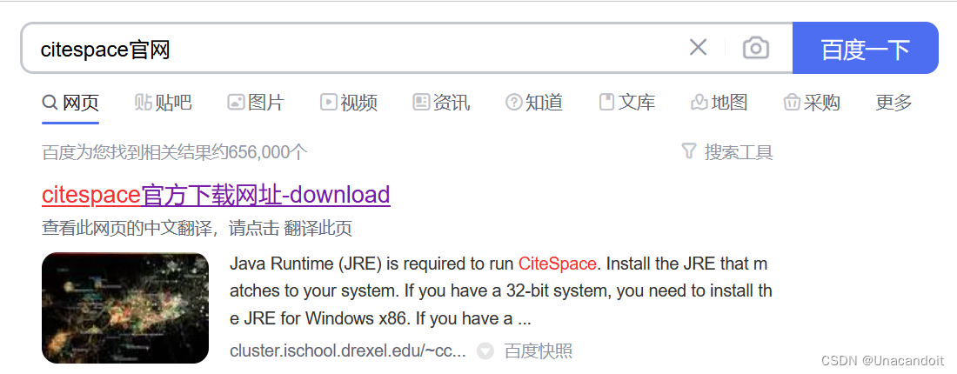Select the 网页 tab
This screenshot has width=957, height=374.
[x=70, y=103]
